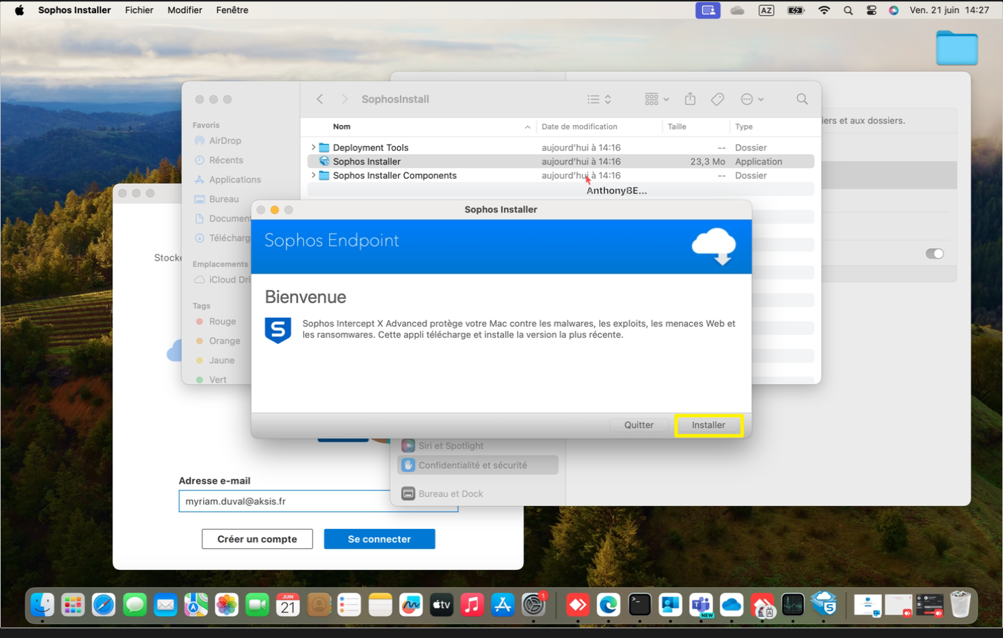
Task: Click the Finder tag icon
Action: point(718,99)
